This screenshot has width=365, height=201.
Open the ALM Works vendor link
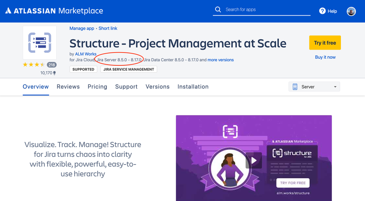85,54
